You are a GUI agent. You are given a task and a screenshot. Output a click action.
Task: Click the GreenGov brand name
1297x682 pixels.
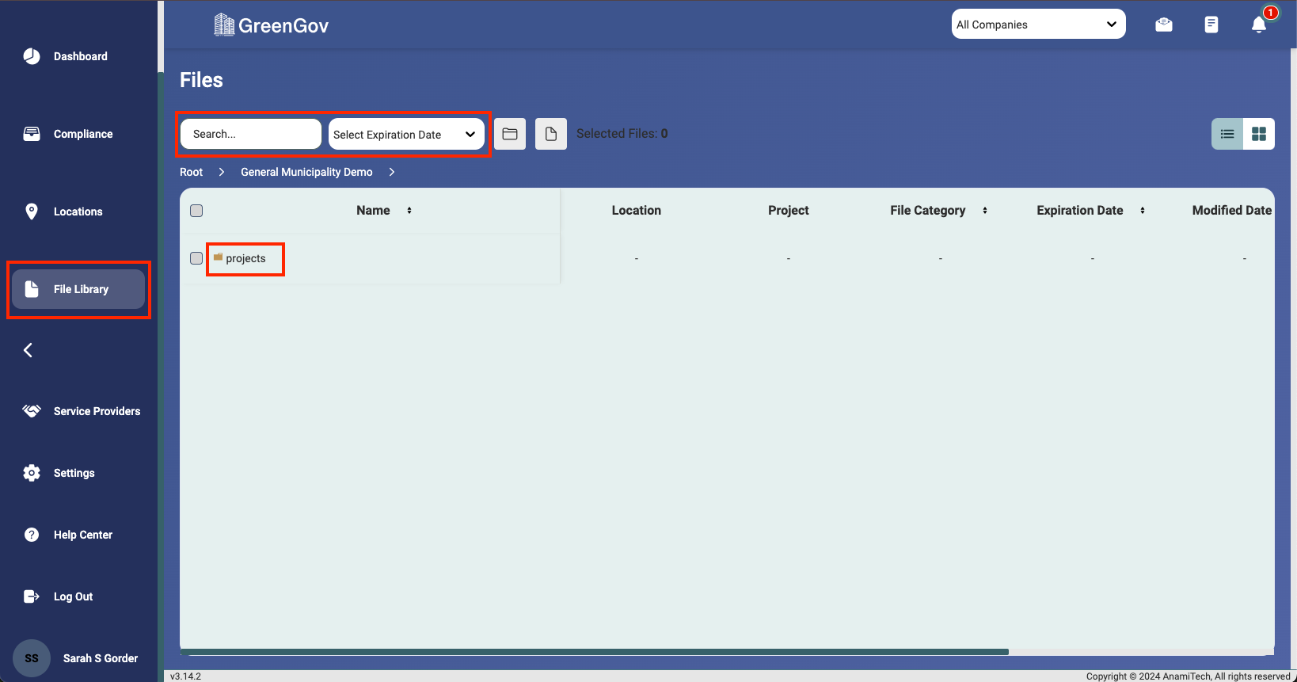tap(283, 25)
